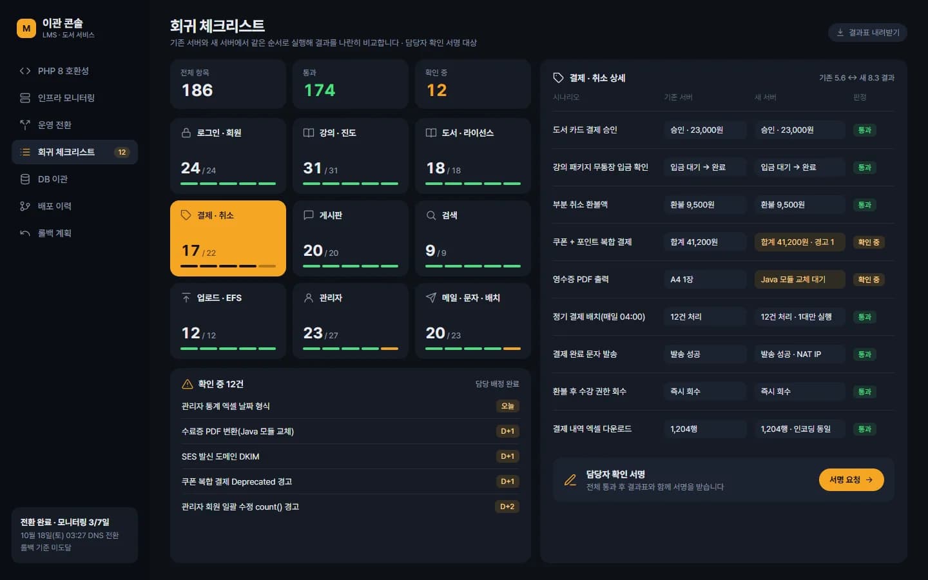The width and height of the screenshot is (928, 580).
Task: Click the 결제 · 취소 card progress bar
Action: [228, 266]
